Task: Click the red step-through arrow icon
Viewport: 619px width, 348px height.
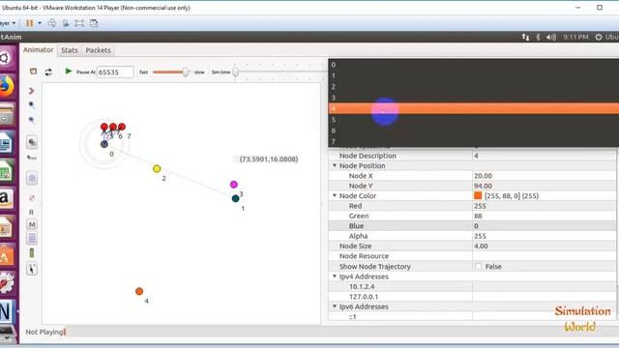Action: point(32,91)
